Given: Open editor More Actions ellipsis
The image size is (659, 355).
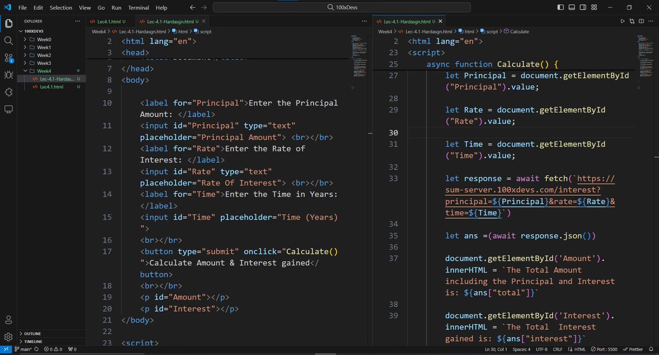Looking at the screenshot, I should [x=650, y=21].
